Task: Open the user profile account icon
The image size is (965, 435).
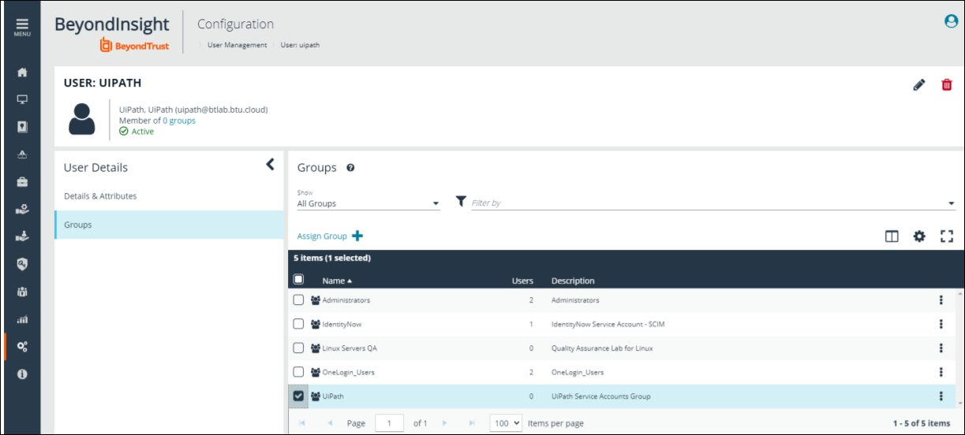Action: 951,22
